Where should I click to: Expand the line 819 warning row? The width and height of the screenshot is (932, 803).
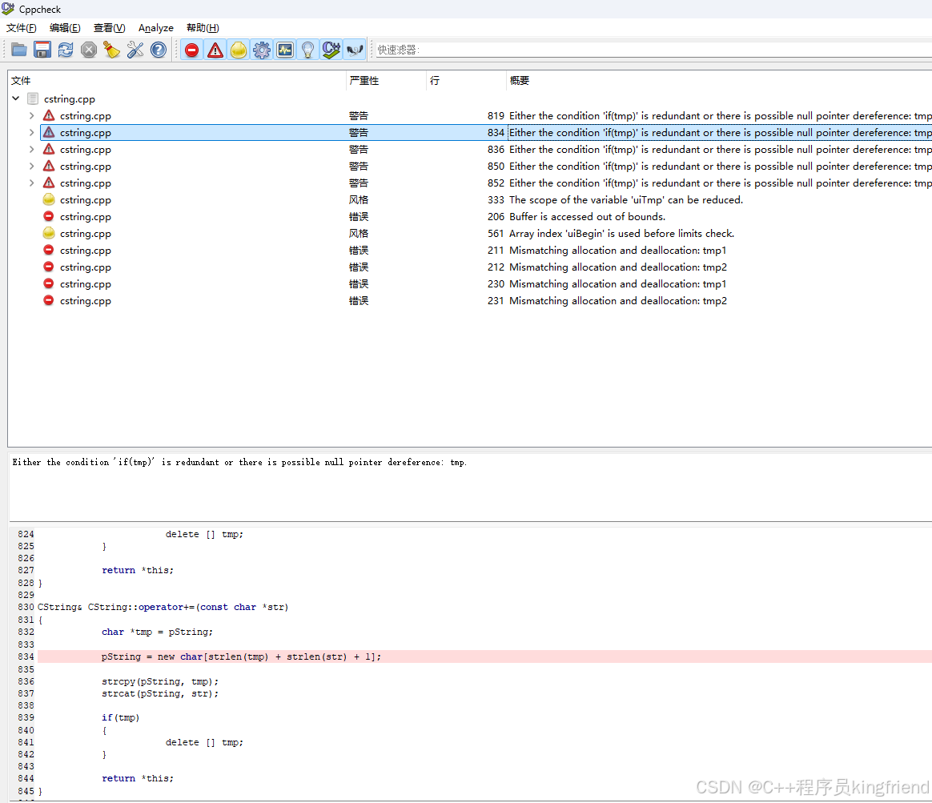[31, 116]
